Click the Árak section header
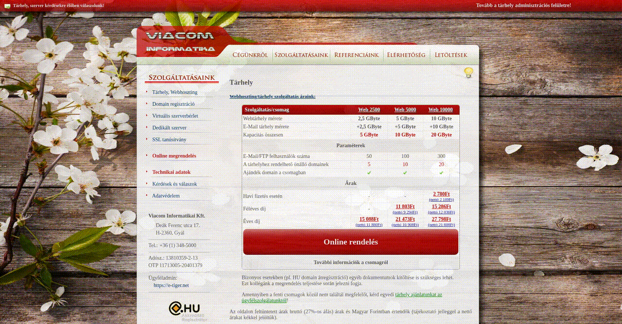This screenshot has width=622, height=324. [x=351, y=183]
